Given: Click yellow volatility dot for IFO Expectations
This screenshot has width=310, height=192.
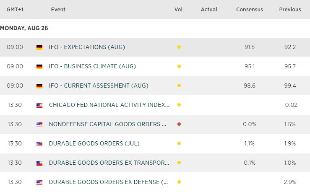Looking at the screenshot, I should [x=179, y=47].
